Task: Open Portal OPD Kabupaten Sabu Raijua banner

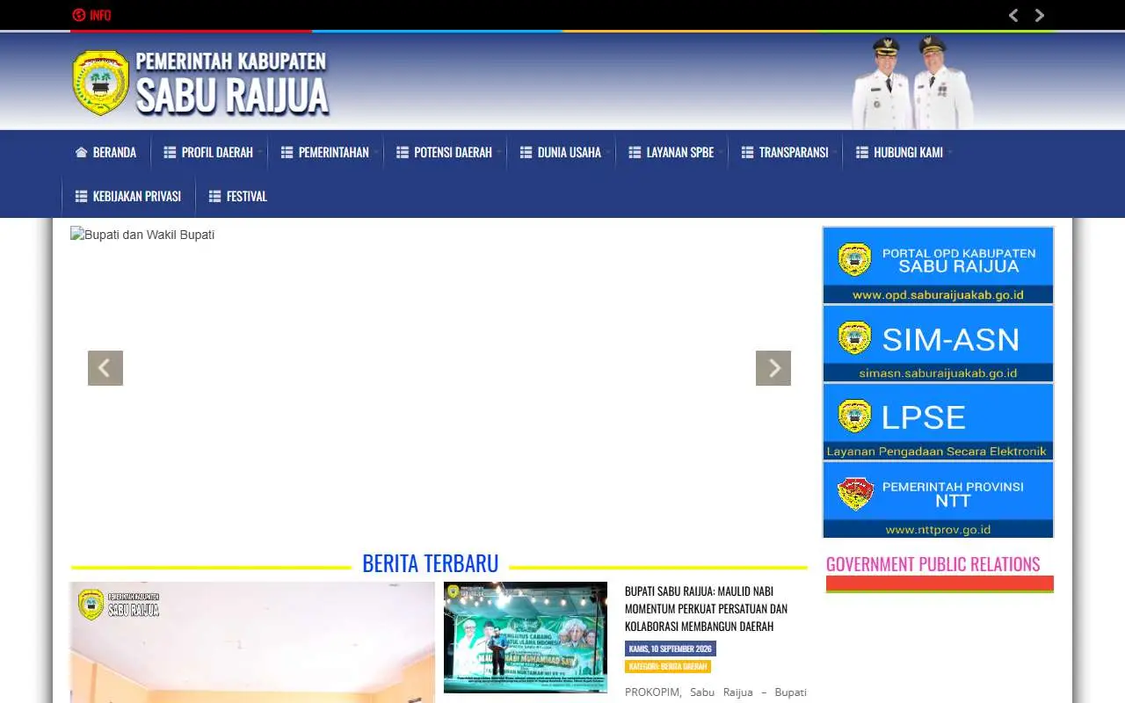Action: pos(938,265)
